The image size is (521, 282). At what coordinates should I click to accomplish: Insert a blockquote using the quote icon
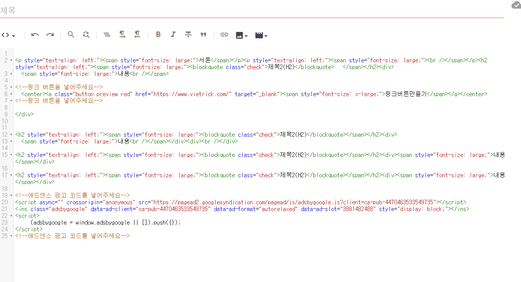(203, 34)
